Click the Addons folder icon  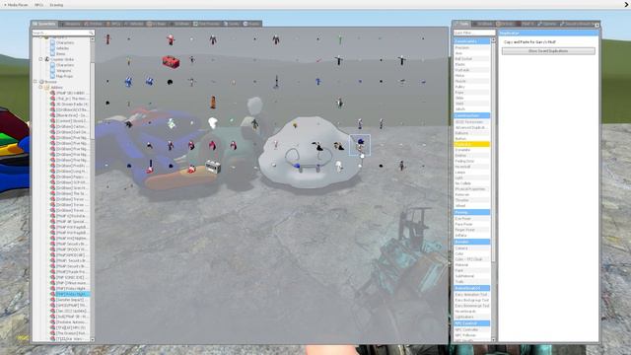47,88
